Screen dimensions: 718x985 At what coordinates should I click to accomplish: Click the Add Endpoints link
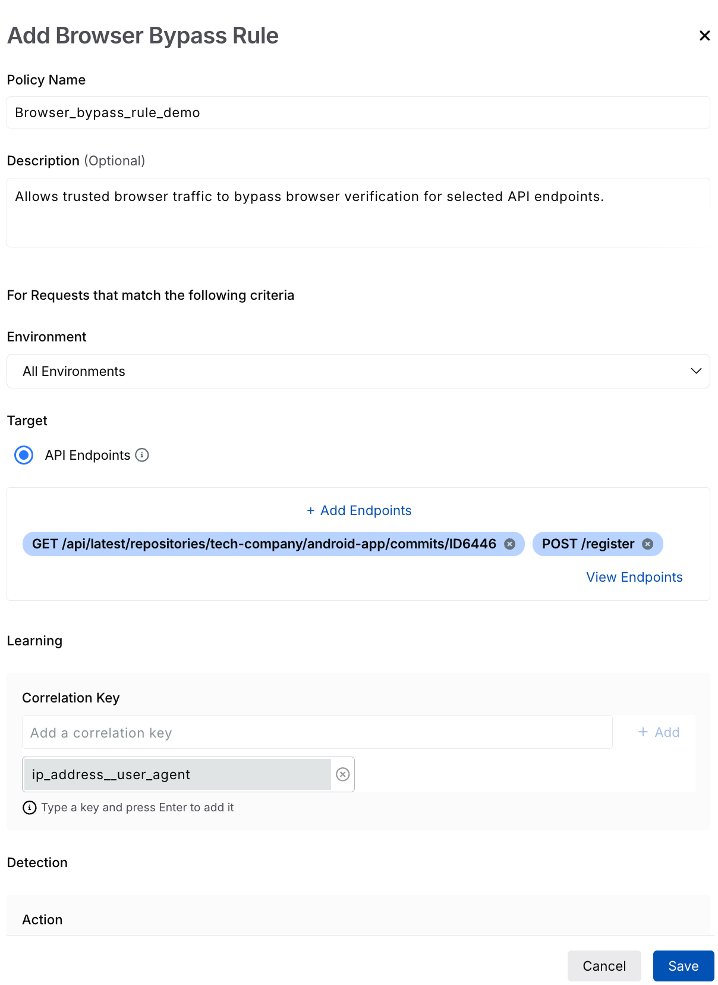(x=359, y=510)
